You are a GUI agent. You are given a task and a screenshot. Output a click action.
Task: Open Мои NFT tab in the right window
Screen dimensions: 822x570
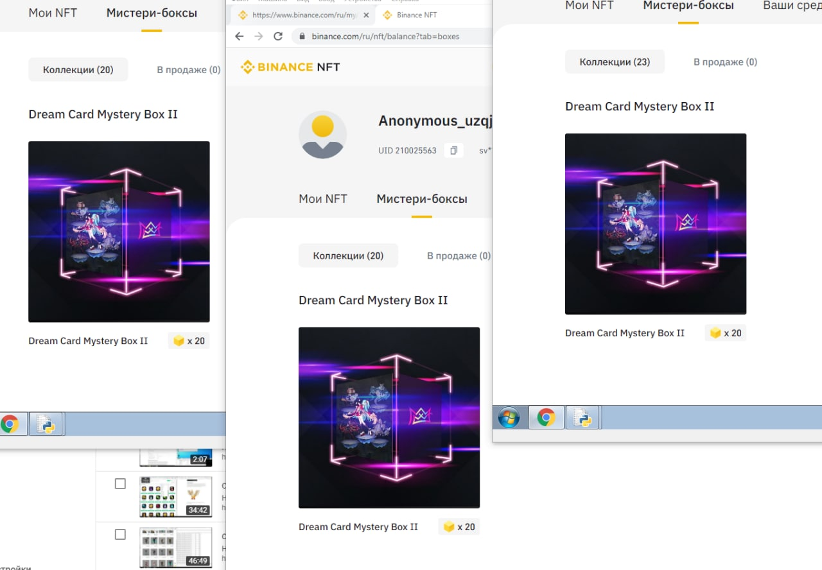[x=590, y=6]
